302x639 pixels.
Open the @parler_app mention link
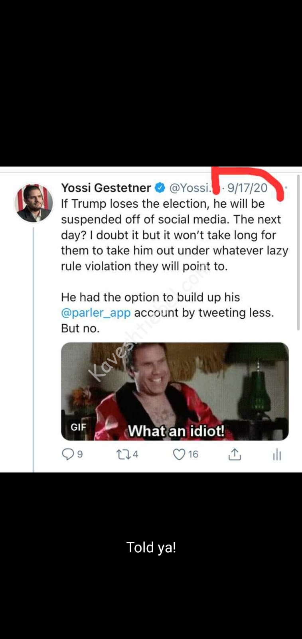coord(96,313)
